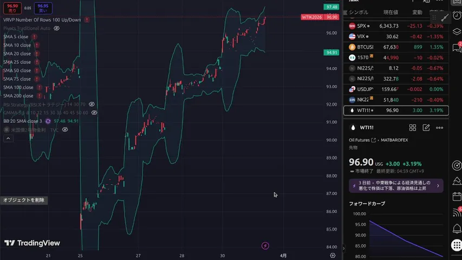Click the SMA 200 close error icon
Image resolution: width=462 pixels, height=260 pixels.
39,96
